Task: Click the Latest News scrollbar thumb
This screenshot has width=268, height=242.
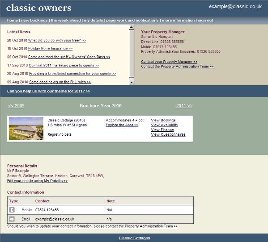Action: 132,54
